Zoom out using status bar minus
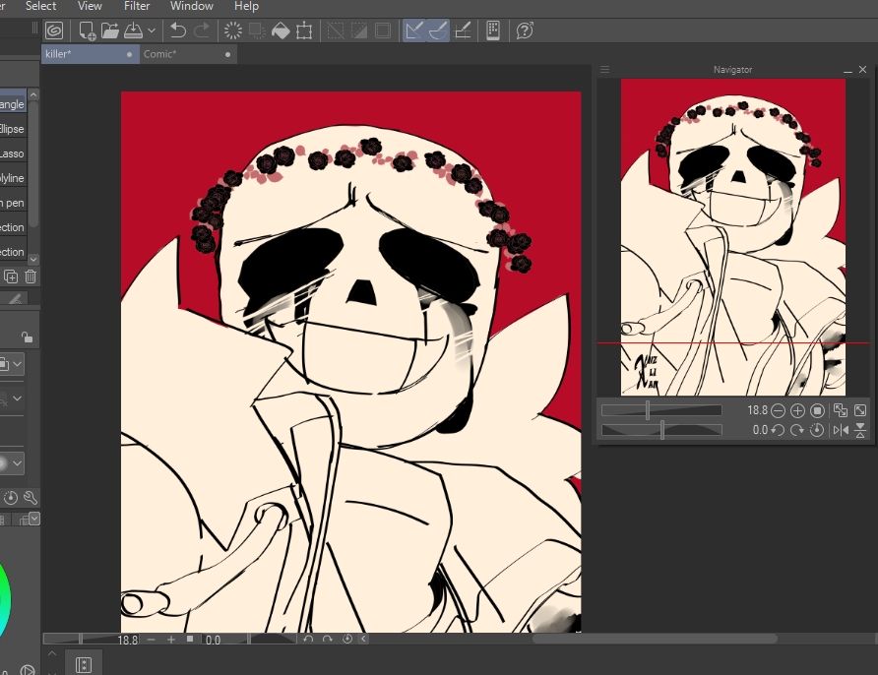Image resolution: width=878 pixels, height=675 pixels. [x=152, y=640]
